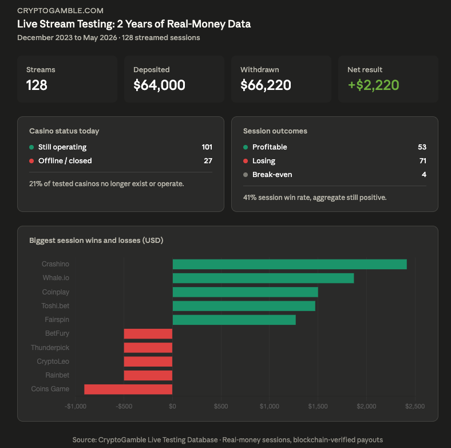Click the -$1,000 x-axis tick label

click(x=76, y=406)
